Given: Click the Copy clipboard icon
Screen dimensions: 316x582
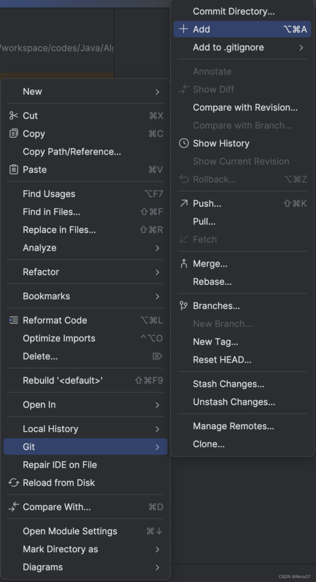Looking at the screenshot, I should pyautogui.click(x=14, y=134).
